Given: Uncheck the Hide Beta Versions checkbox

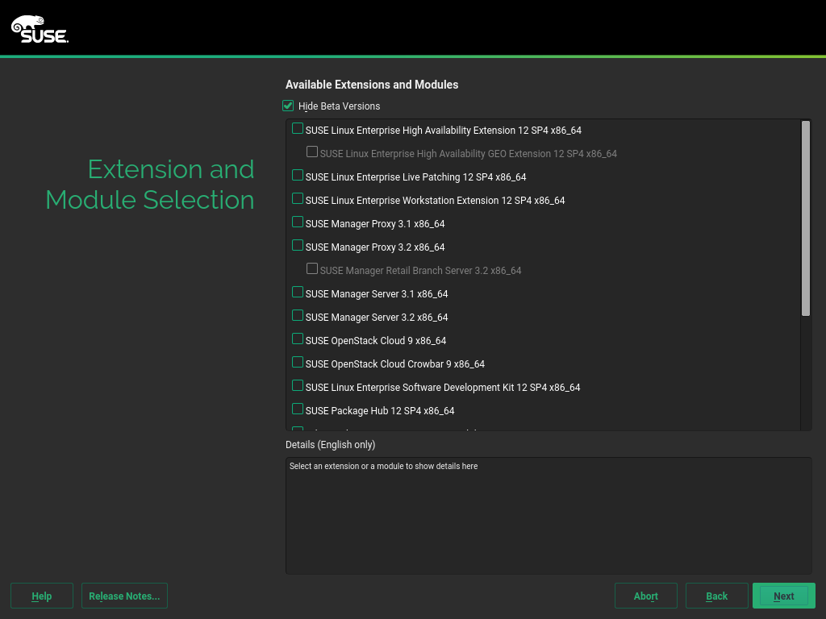Looking at the screenshot, I should pos(288,106).
